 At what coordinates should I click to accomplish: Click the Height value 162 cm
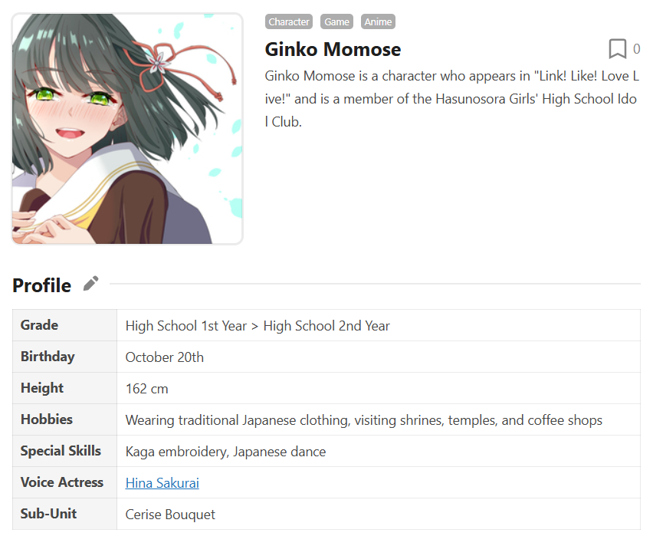tap(147, 389)
